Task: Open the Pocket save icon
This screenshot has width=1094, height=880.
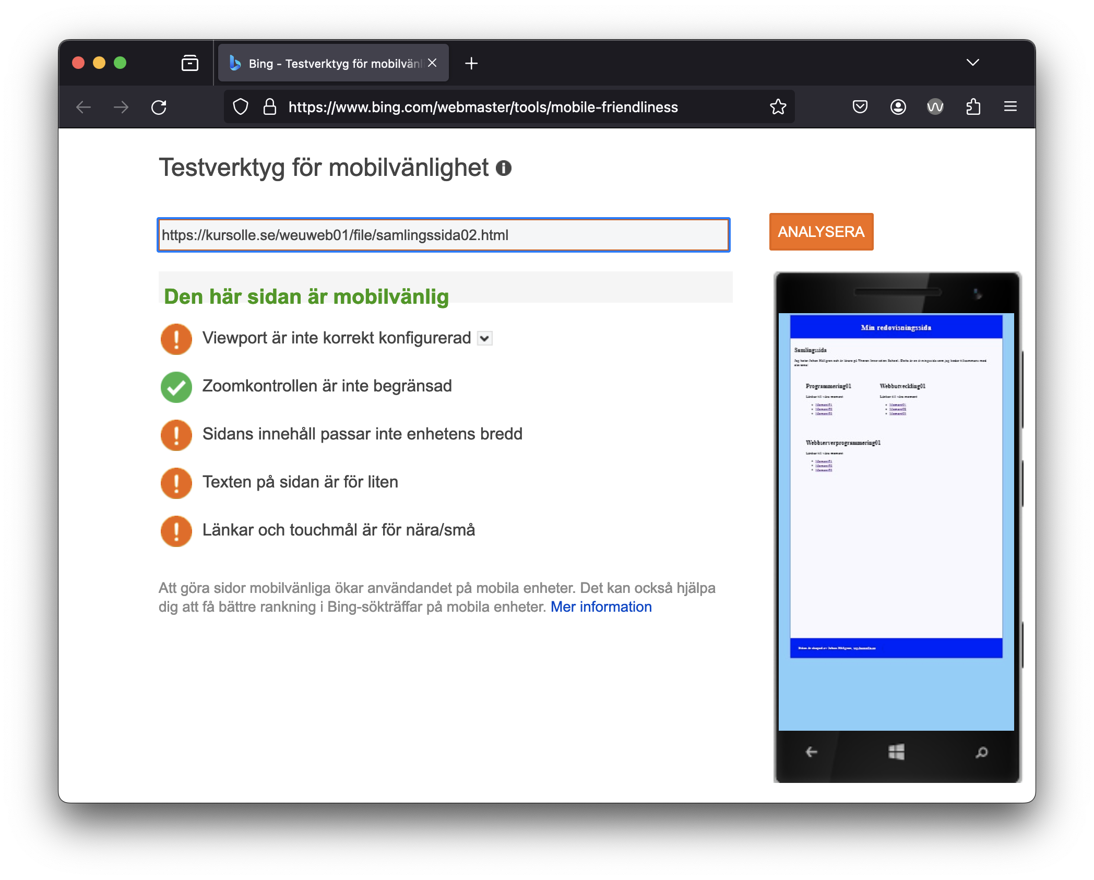Action: click(x=860, y=107)
